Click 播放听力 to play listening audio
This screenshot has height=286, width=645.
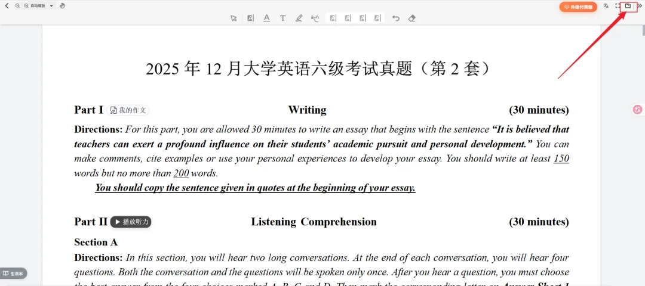point(131,222)
